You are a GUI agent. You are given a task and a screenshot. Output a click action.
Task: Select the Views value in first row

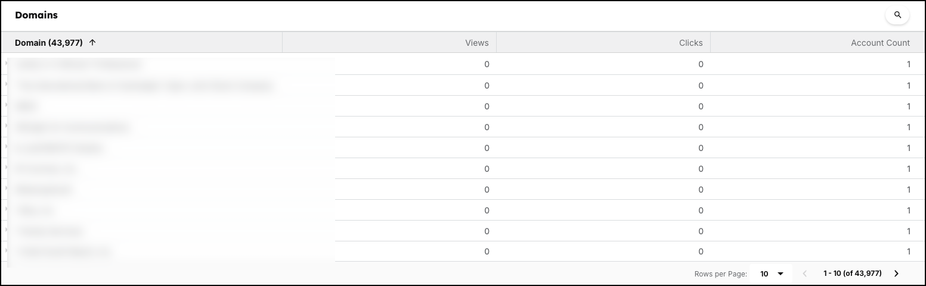click(487, 64)
